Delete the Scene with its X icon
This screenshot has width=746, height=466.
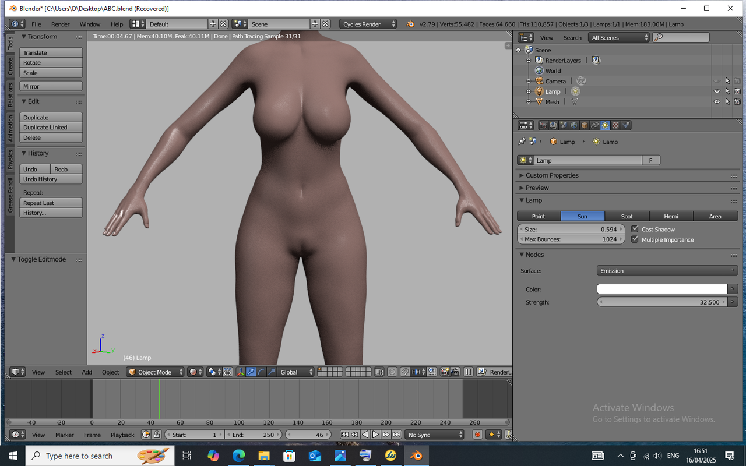pyautogui.click(x=326, y=24)
